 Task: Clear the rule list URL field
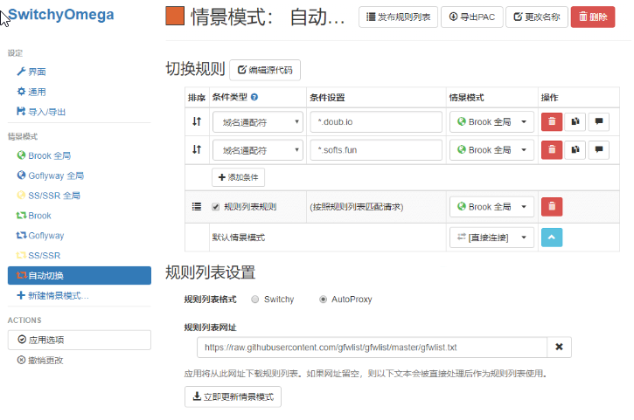559,348
